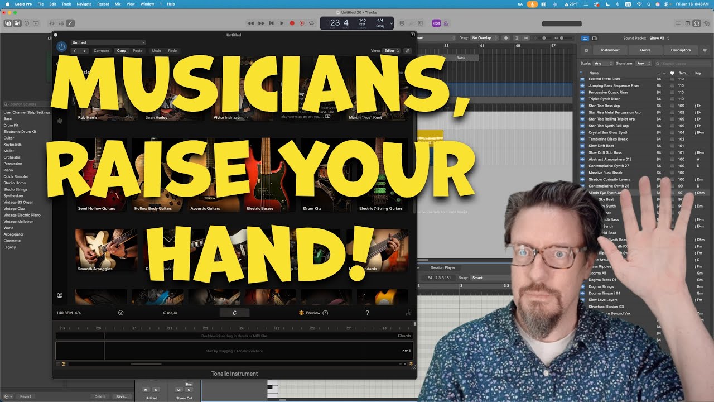
Task: Toggle waveform zoom button in tracks area
Action: coord(506,38)
